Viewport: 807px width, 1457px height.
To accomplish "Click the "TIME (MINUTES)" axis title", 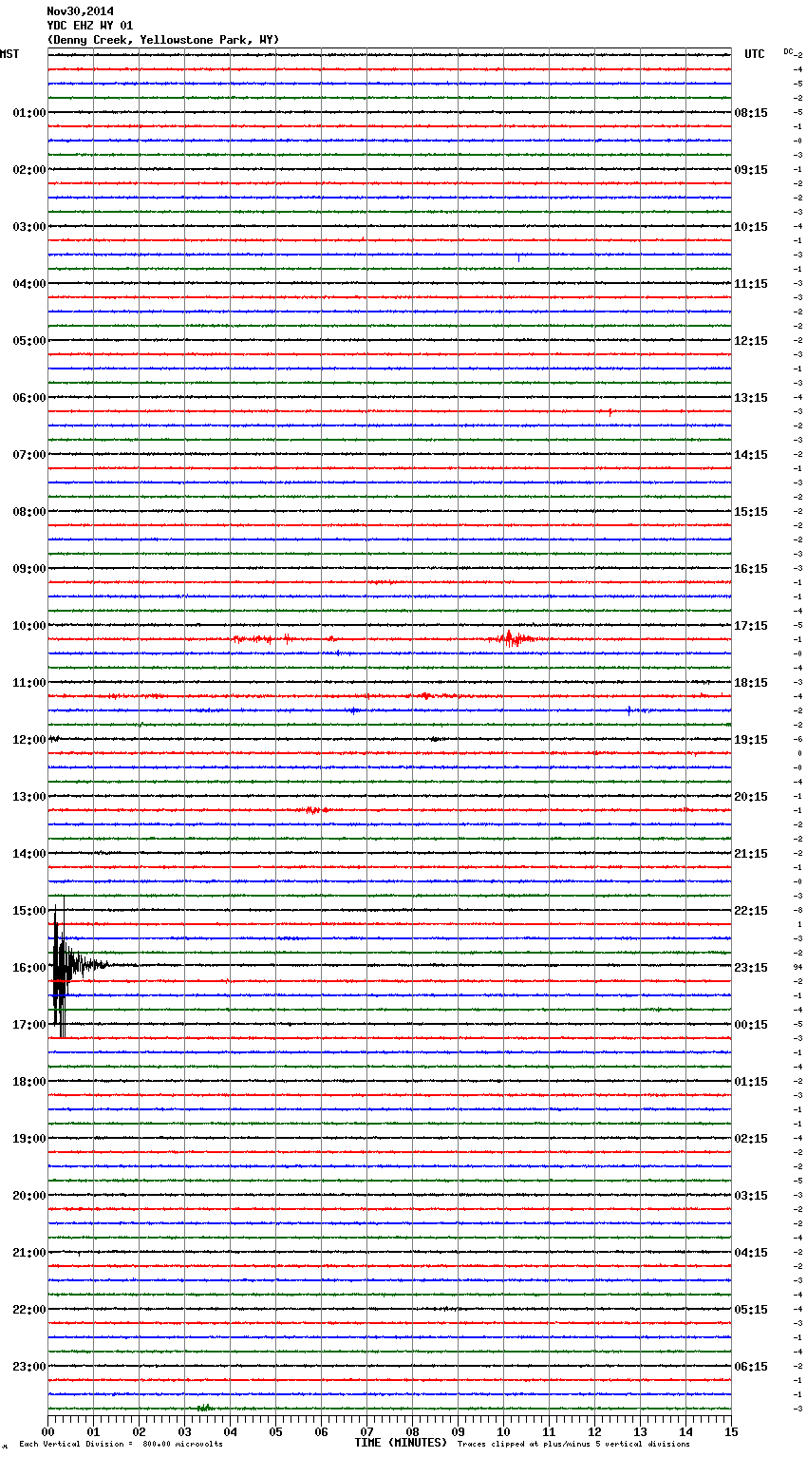I will pos(401,1443).
